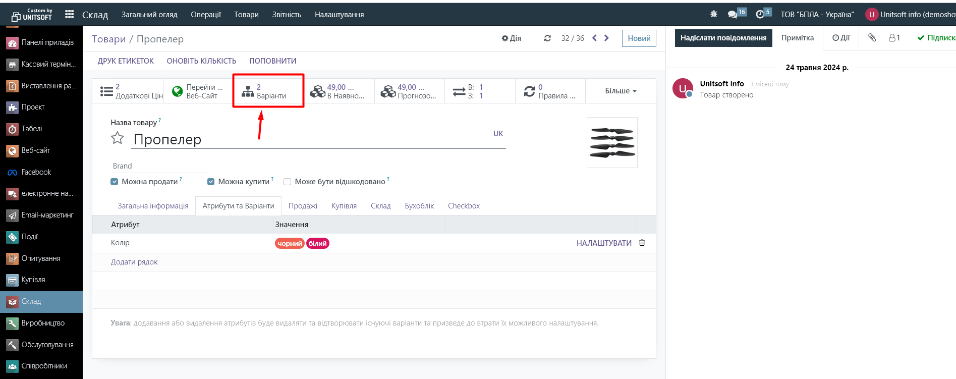This screenshot has width=956, height=379.
Task: Uncheck the Можна купити checkbox
Action: click(211, 182)
